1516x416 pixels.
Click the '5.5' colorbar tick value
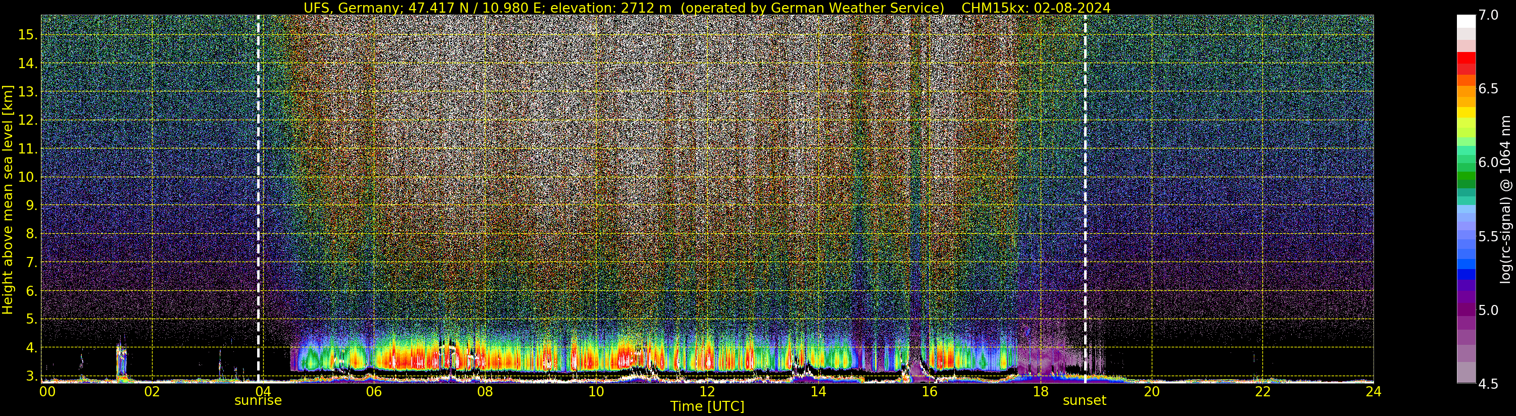[x=1489, y=237]
